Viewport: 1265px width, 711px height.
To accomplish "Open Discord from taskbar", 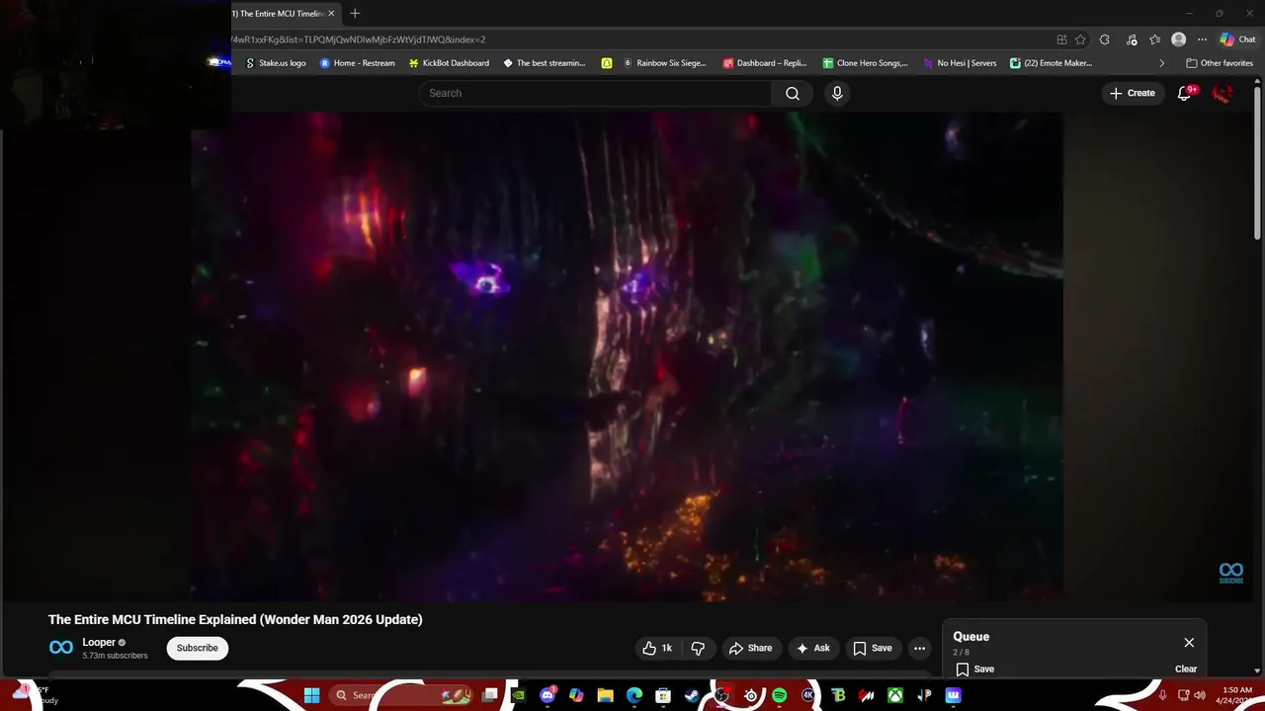I will click(548, 695).
